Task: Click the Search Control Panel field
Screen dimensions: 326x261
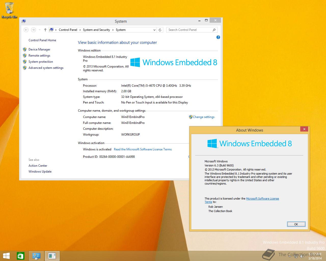Action: click(190, 30)
